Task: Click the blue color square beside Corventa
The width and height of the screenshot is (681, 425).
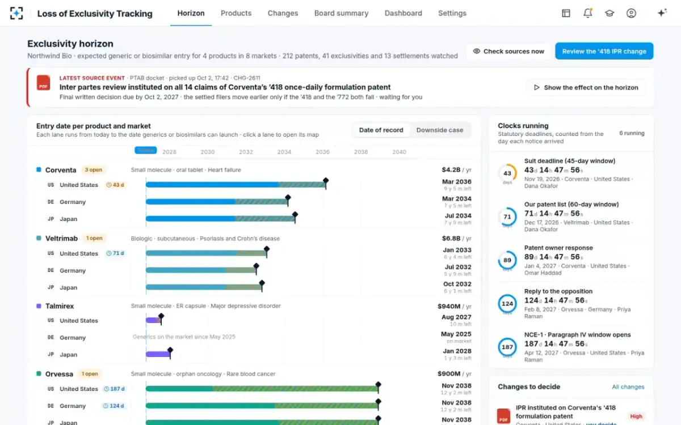Action: 39,169
